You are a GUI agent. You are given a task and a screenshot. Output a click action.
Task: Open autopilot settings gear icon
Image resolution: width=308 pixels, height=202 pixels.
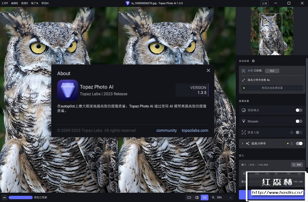[x=253, y=61]
